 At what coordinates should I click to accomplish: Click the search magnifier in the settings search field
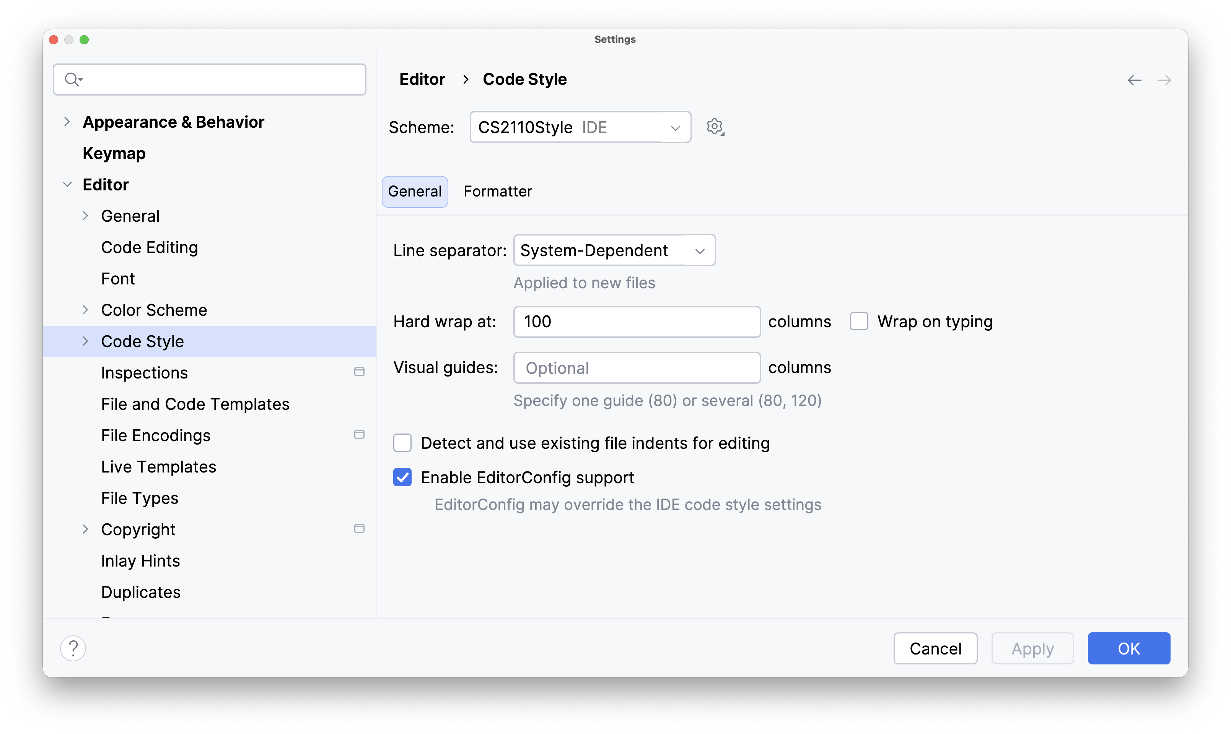(71, 79)
